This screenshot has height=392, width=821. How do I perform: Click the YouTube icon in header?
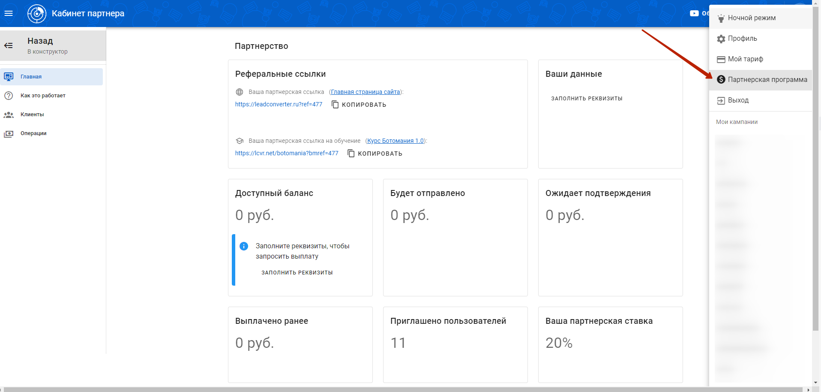(x=694, y=13)
